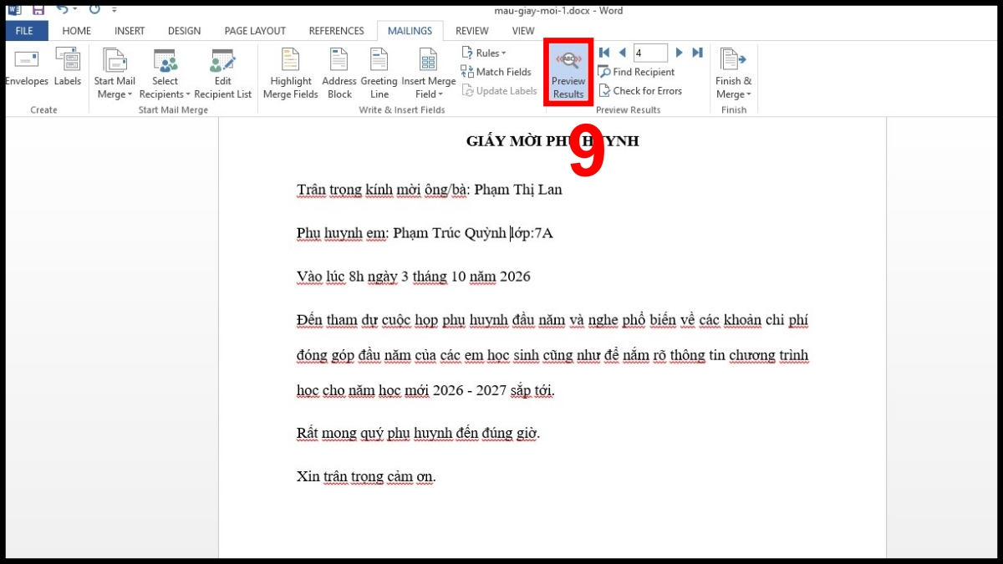Click the Redo/Repeat icon

[94, 10]
